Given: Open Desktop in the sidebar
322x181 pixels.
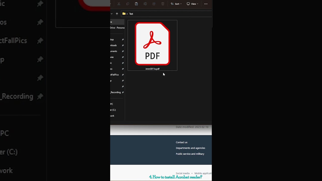Looking at the screenshot, I should point(112,39).
